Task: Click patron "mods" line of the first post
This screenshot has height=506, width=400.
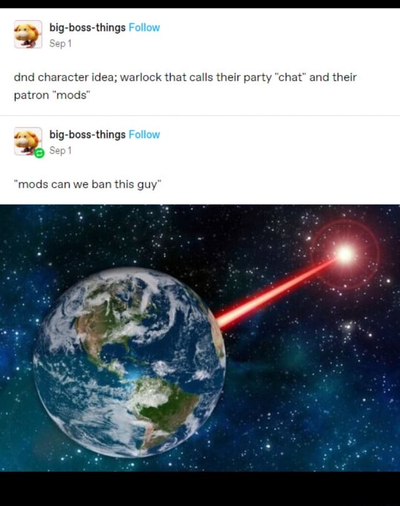Action: 52,95
